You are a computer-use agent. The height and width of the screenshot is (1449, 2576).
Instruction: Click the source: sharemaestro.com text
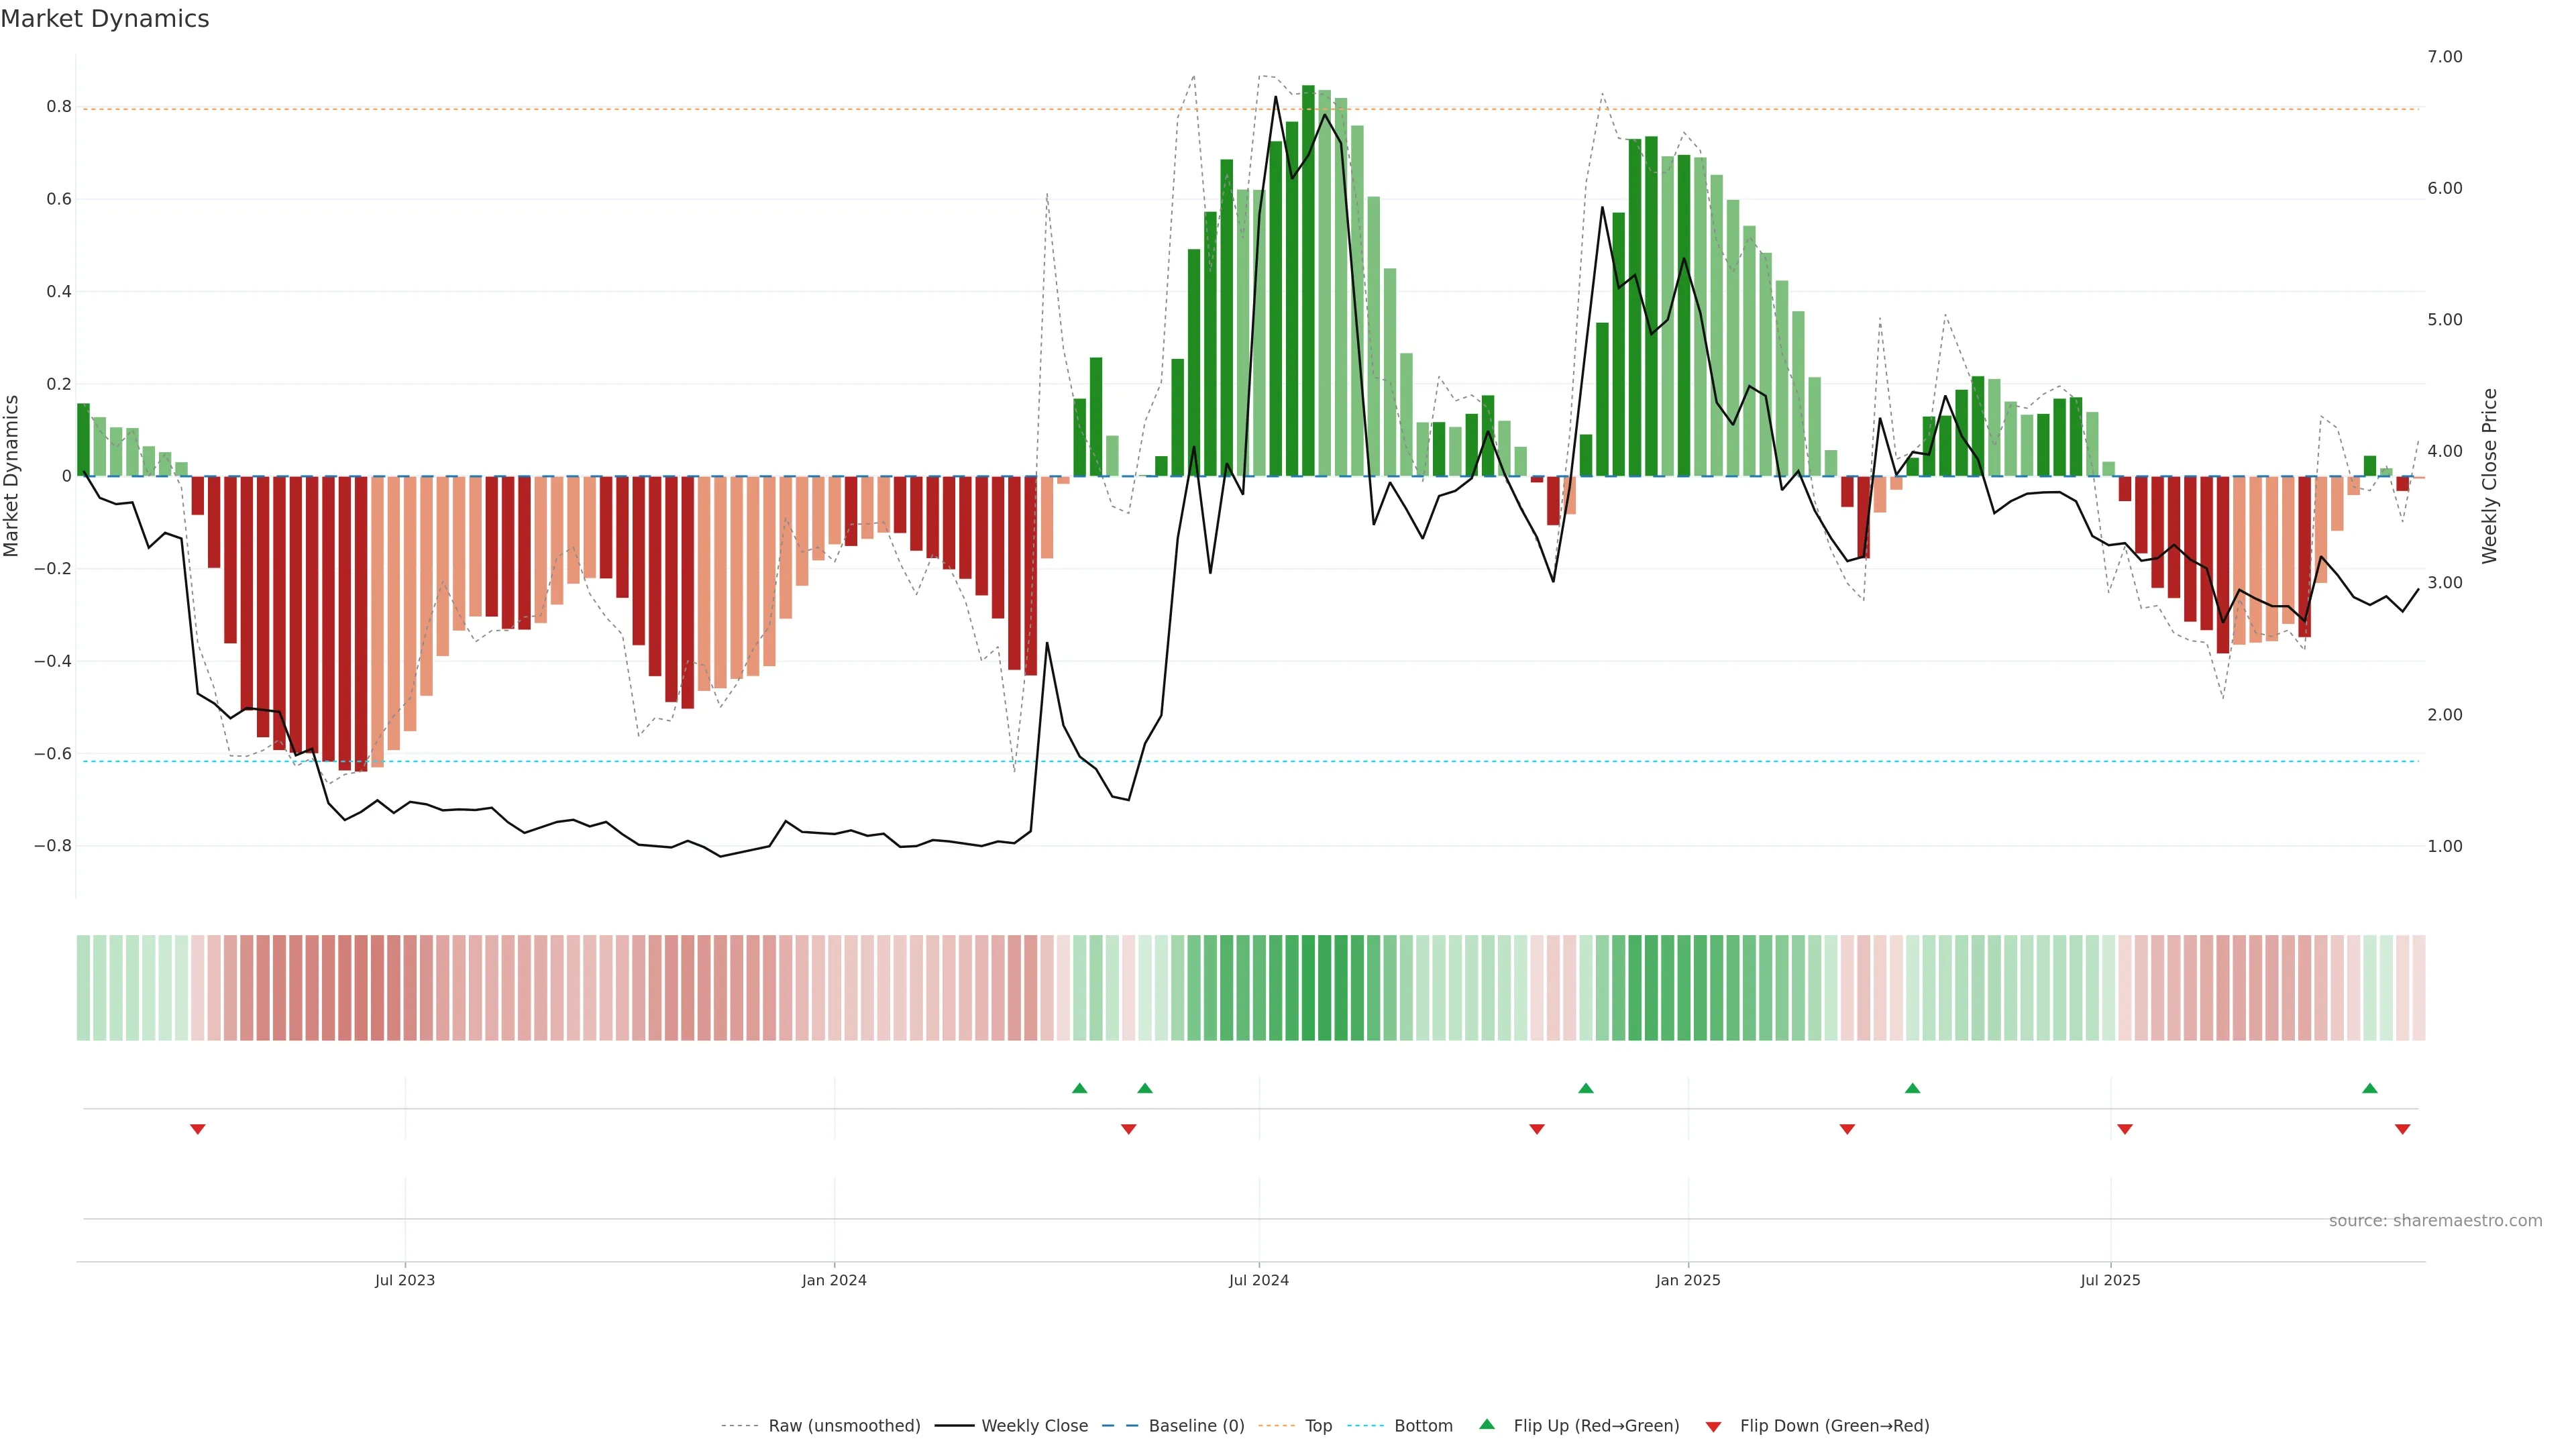point(2435,1221)
